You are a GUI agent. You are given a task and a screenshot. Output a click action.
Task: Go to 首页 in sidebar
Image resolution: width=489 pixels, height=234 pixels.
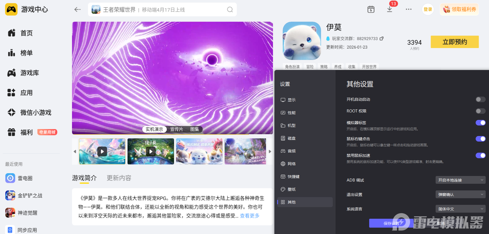click(x=20, y=33)
